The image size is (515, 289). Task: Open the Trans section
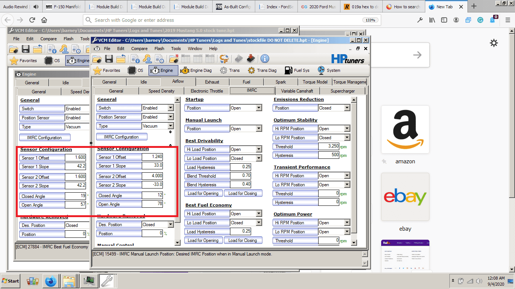[x=230, y=70]
